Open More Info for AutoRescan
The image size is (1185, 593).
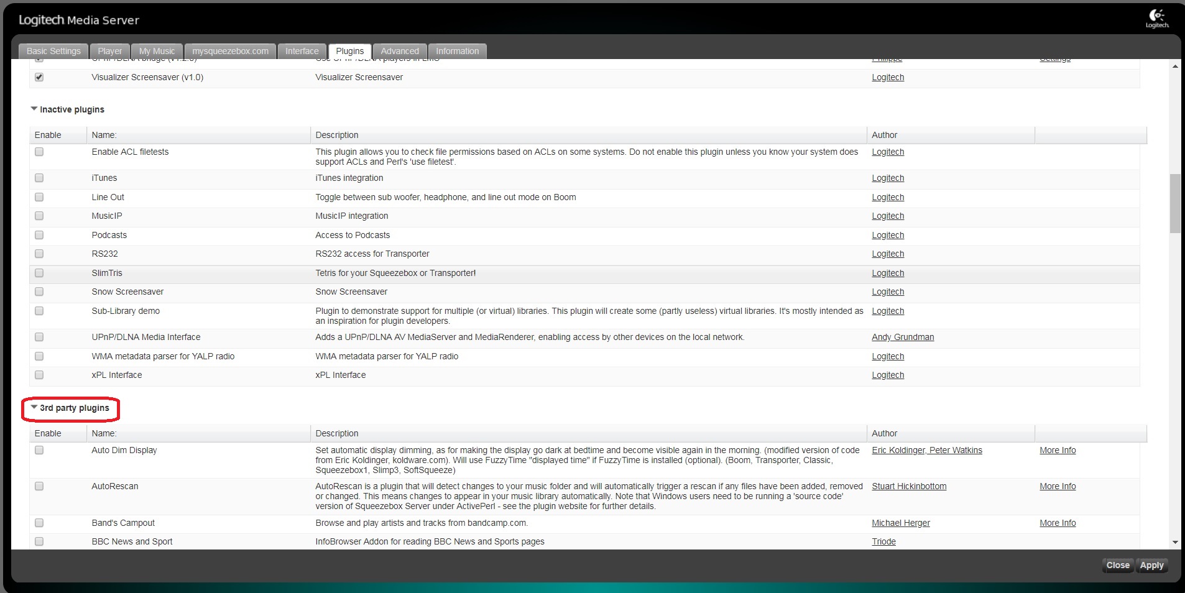[x=1058, y=486]
